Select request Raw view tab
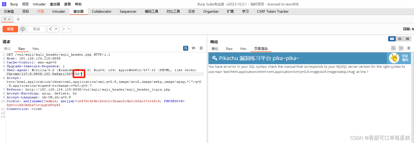 point(22,49)
